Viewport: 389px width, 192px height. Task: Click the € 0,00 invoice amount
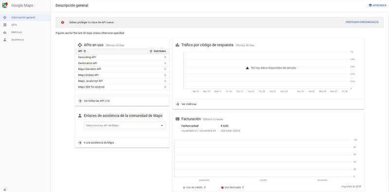[x=224, y=126]
